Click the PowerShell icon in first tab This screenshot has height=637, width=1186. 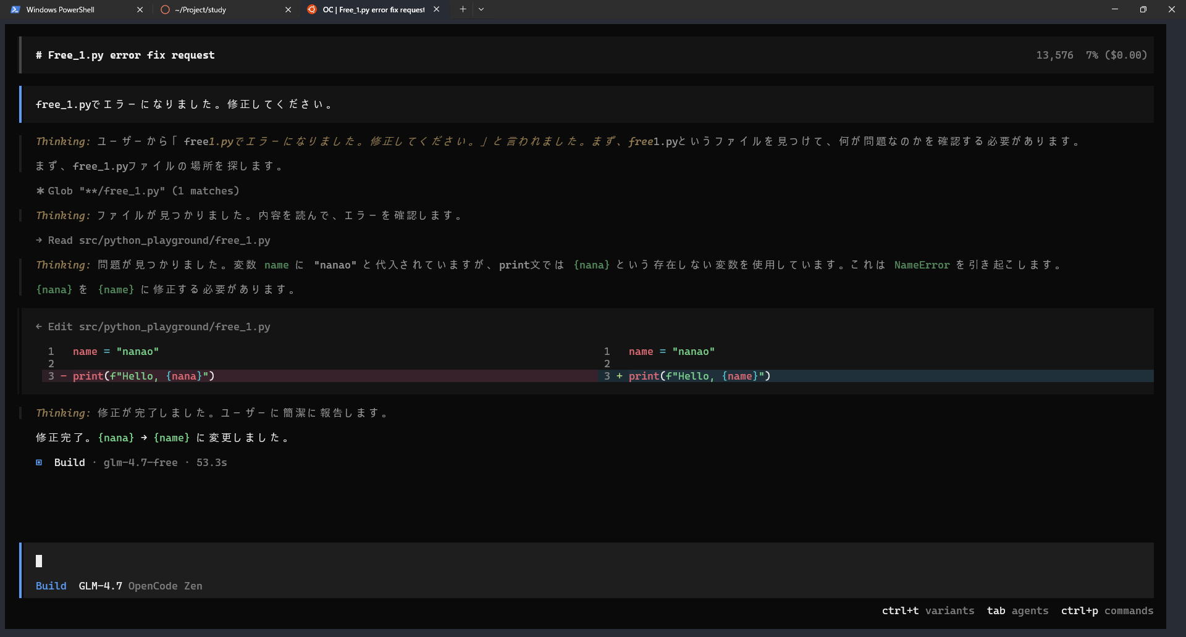pyautogui.click(x=15, y=10)
